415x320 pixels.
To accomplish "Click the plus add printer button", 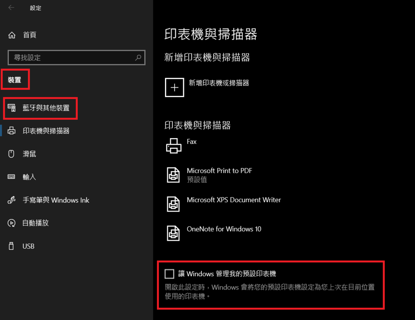I will click(174, 87).
